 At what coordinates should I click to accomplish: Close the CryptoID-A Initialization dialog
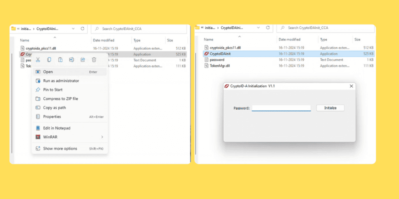click(351, 86)
